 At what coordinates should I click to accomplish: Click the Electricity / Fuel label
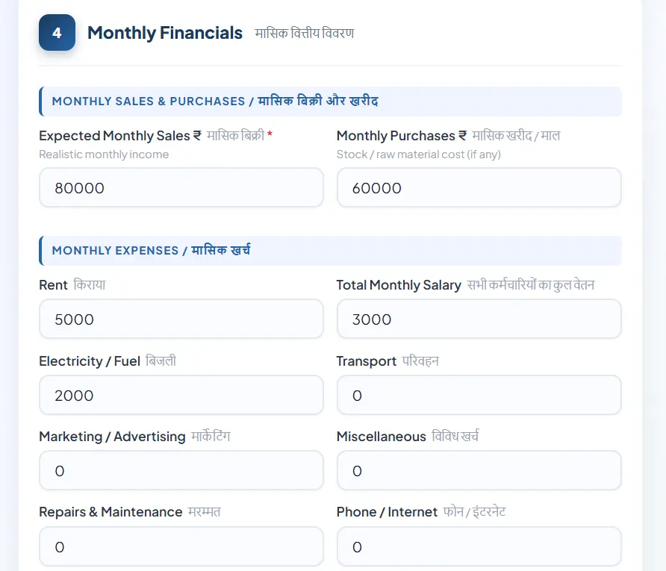click(x=108, y=361)
